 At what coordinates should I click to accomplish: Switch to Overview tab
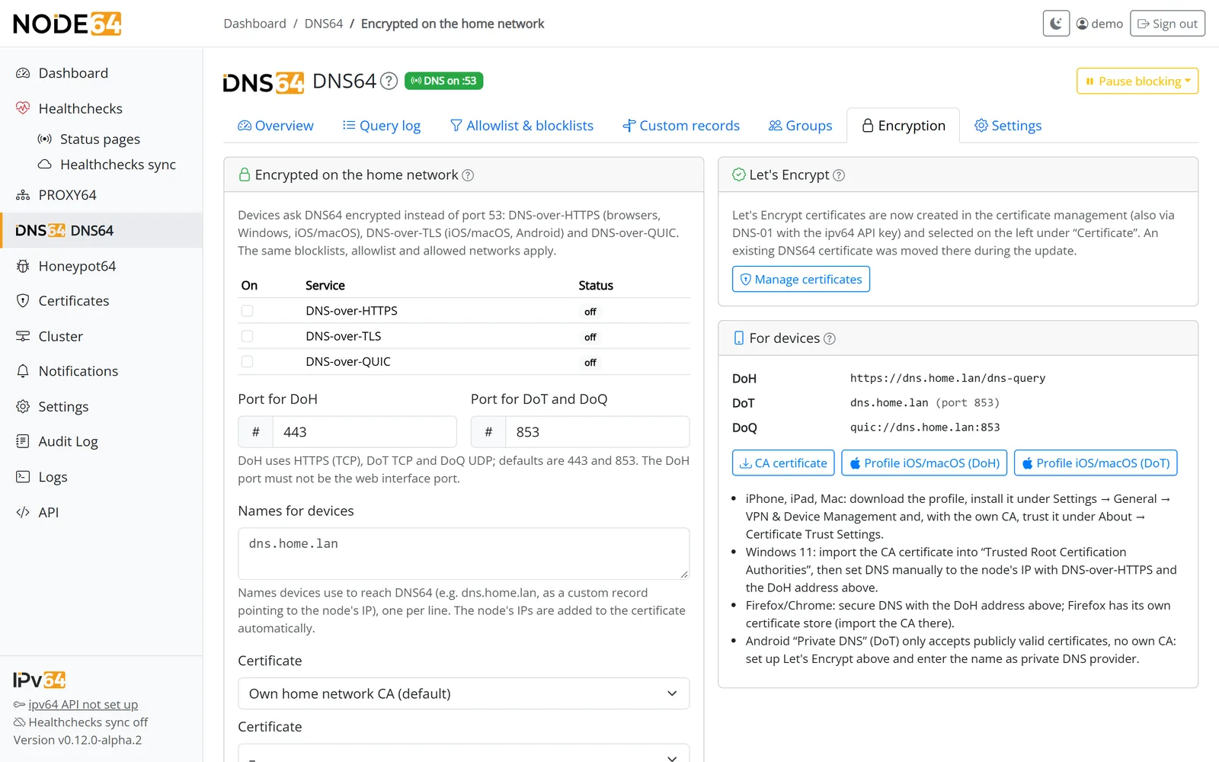tap(275, 126)
